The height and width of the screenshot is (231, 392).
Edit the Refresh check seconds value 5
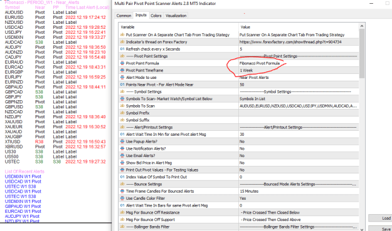pyautogui.click(x=299, y=49)
